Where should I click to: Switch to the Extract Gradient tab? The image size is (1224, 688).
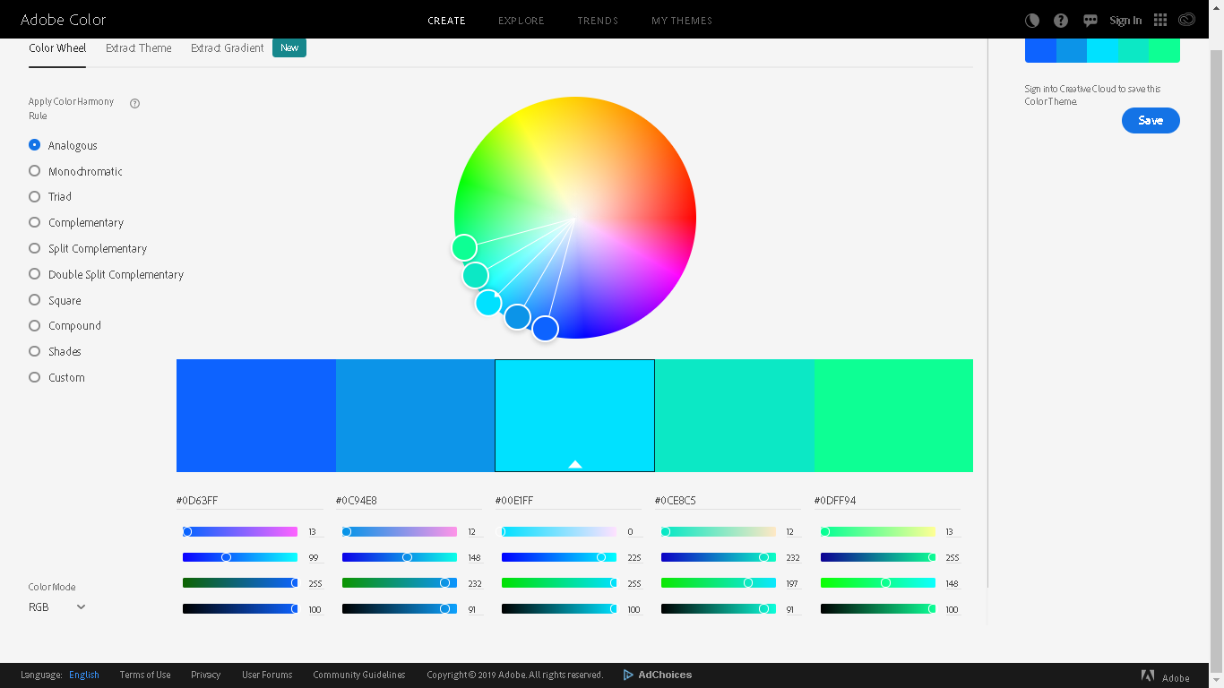(228, 48)
